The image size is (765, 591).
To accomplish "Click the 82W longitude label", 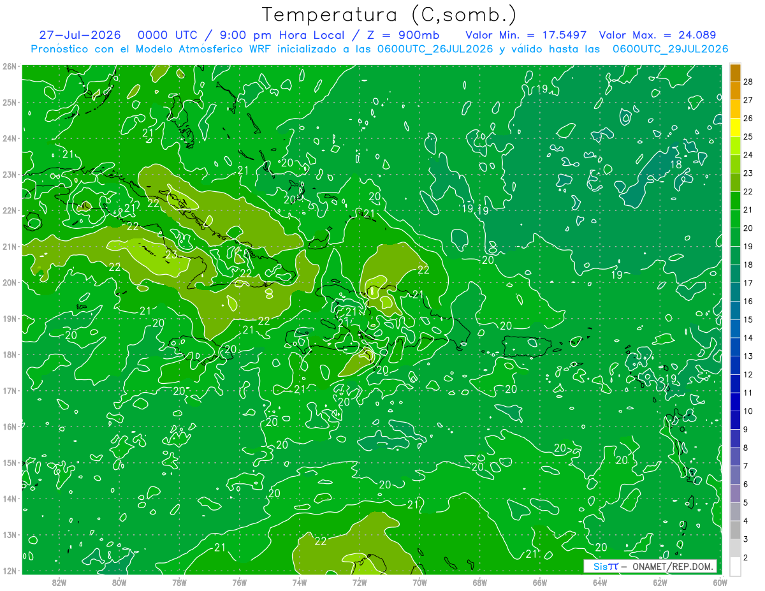I will pos(59,581).
